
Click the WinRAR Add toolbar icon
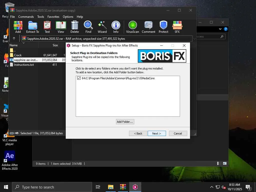point(18,27)
